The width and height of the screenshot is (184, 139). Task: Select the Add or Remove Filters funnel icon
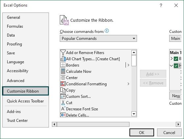(x=63, y=52)
